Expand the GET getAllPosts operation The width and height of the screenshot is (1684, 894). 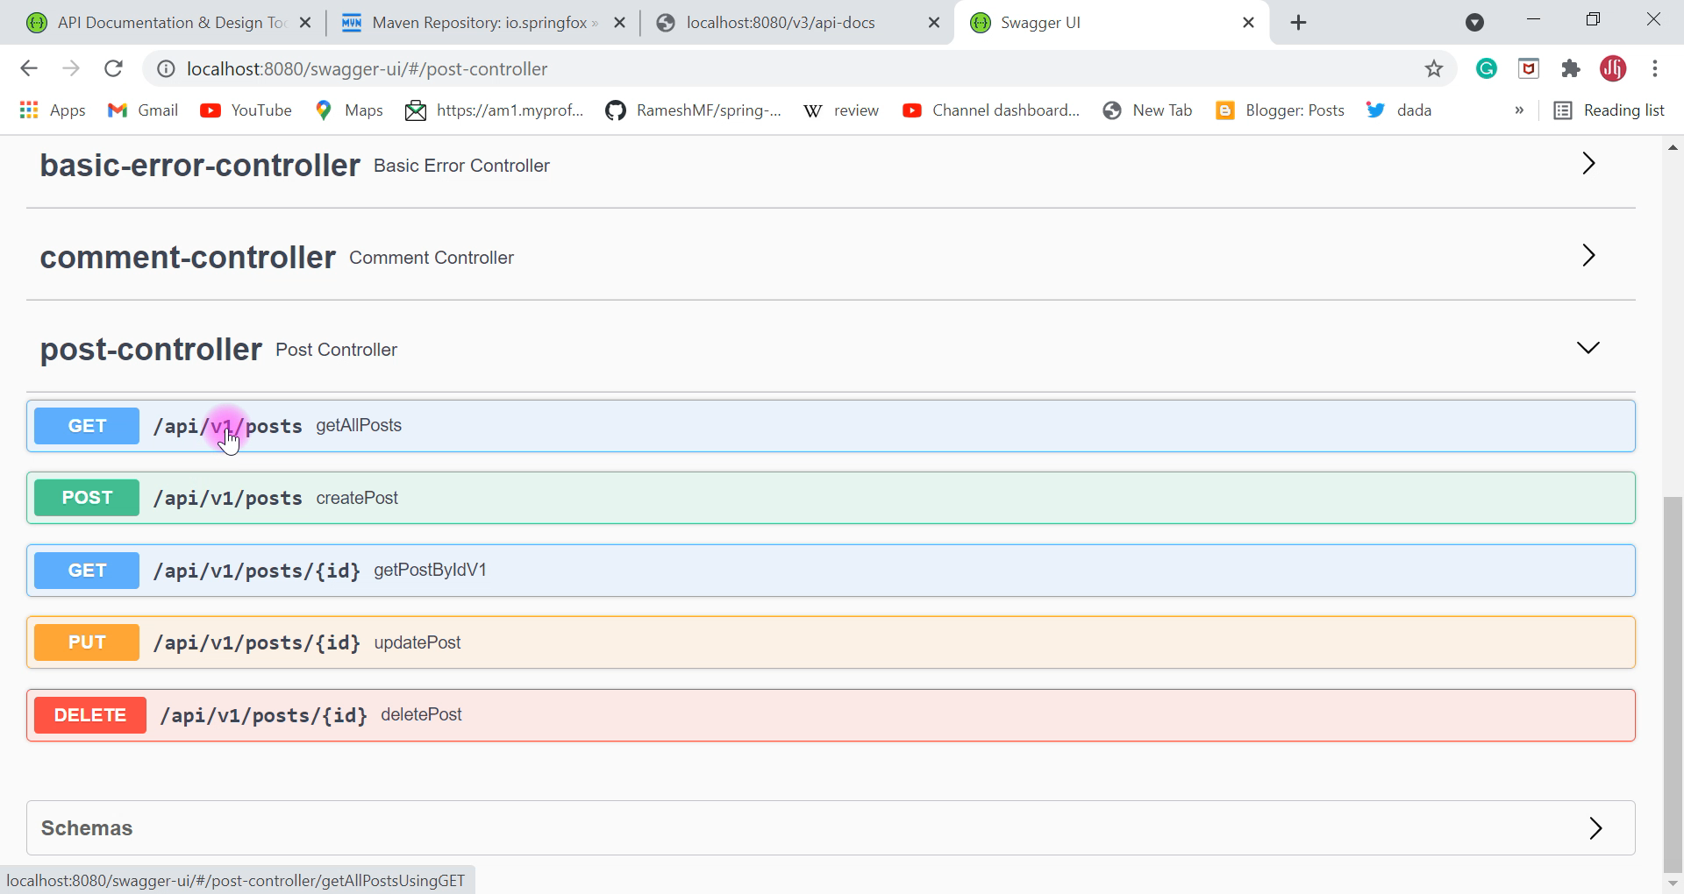coord(831,426)
